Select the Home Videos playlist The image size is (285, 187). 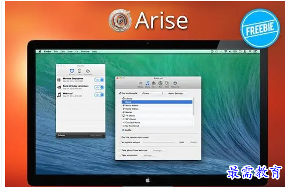pyautogui.click(x=157, y=109)
